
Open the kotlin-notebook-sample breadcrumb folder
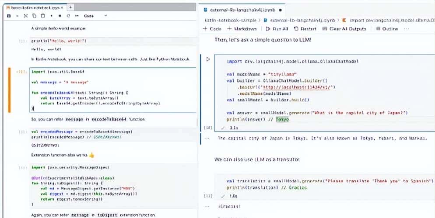pos(230,20)
